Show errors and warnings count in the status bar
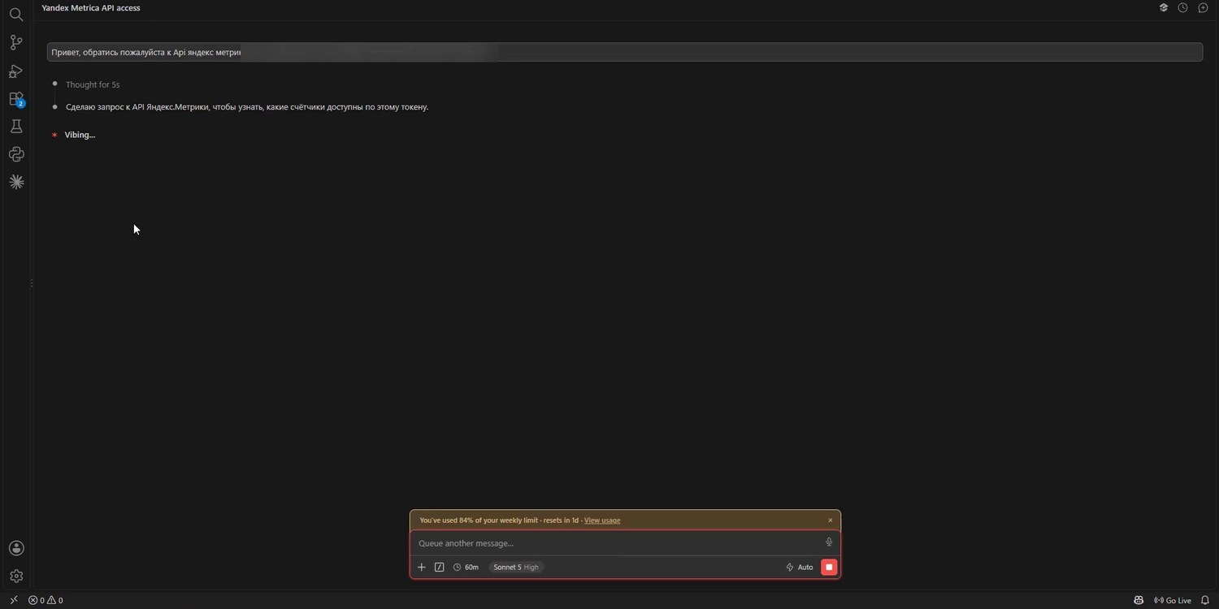The width and height of the screenshot is (1219, 609). pos(46,600)
